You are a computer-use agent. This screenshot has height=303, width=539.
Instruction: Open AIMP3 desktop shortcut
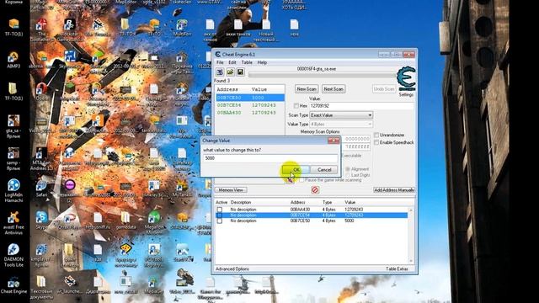(13, 59)
